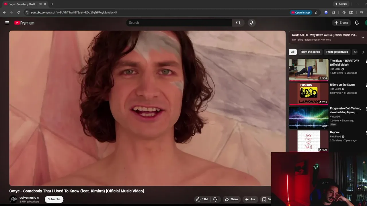The width and height of the screenshot is (367, 206).
Task: Bookmark this page with star icon
Action: coord(316,13)
